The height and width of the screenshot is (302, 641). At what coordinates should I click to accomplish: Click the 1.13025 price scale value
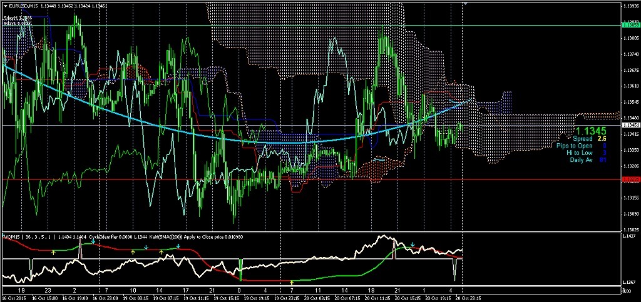click(x=630, y=229)
